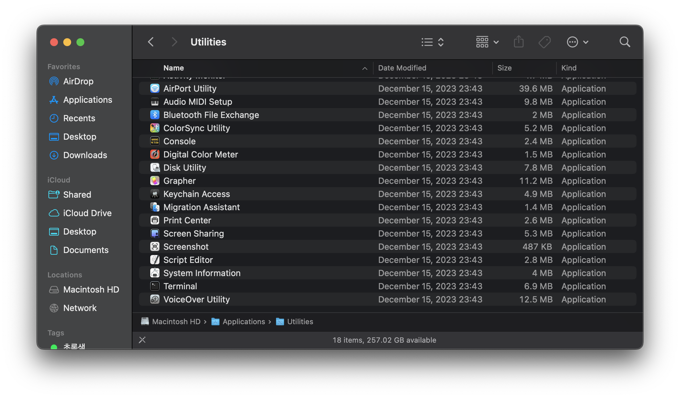Collapse the Locations sidebar section header
This screenshot has height=398, width=680.
[65, 275]
